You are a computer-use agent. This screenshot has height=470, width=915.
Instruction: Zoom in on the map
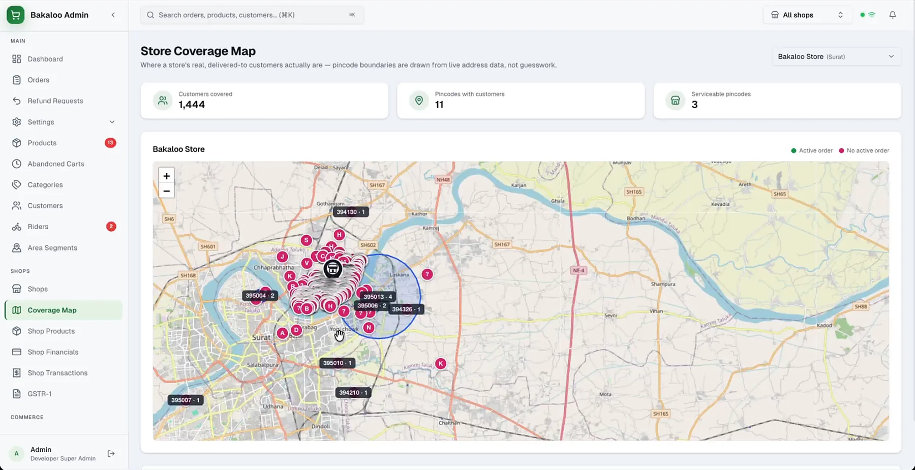click(x=166, y=176)
